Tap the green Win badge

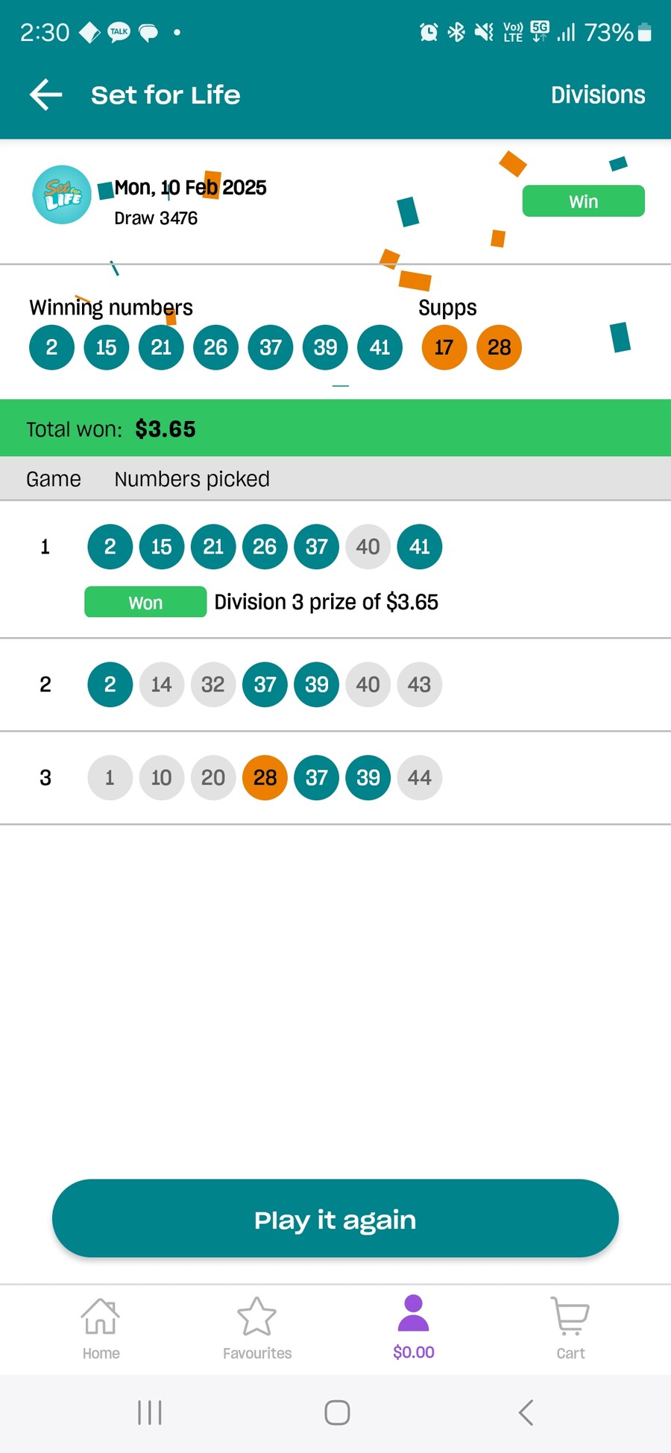tap(583, 201)
